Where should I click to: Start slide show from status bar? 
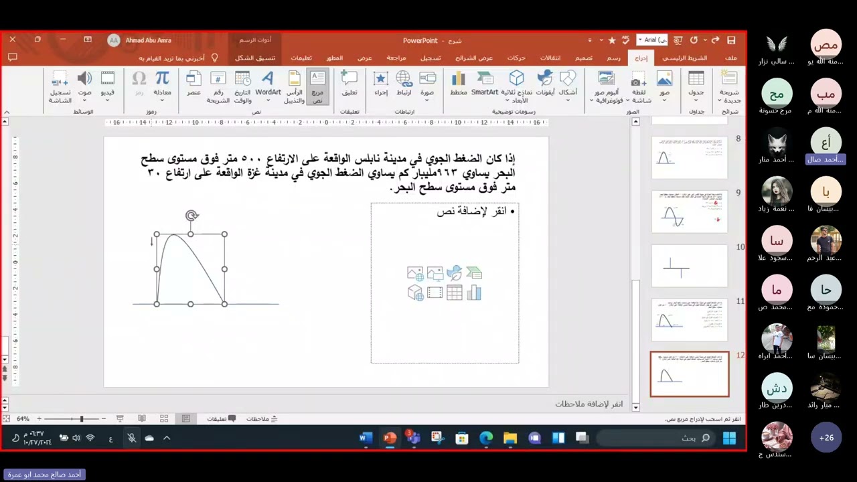point(120,419)
